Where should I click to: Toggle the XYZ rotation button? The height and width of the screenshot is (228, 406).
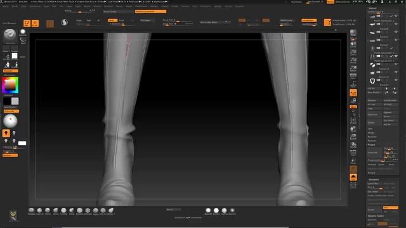tap(353, 106)
